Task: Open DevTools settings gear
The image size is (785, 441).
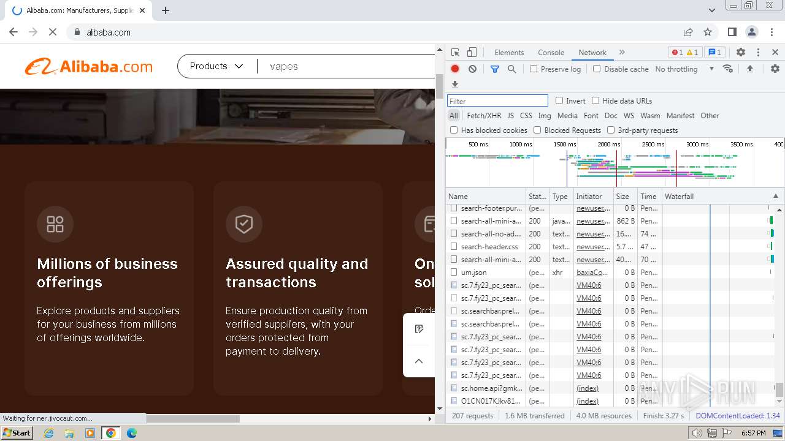Action: click(x=741, y=53)
